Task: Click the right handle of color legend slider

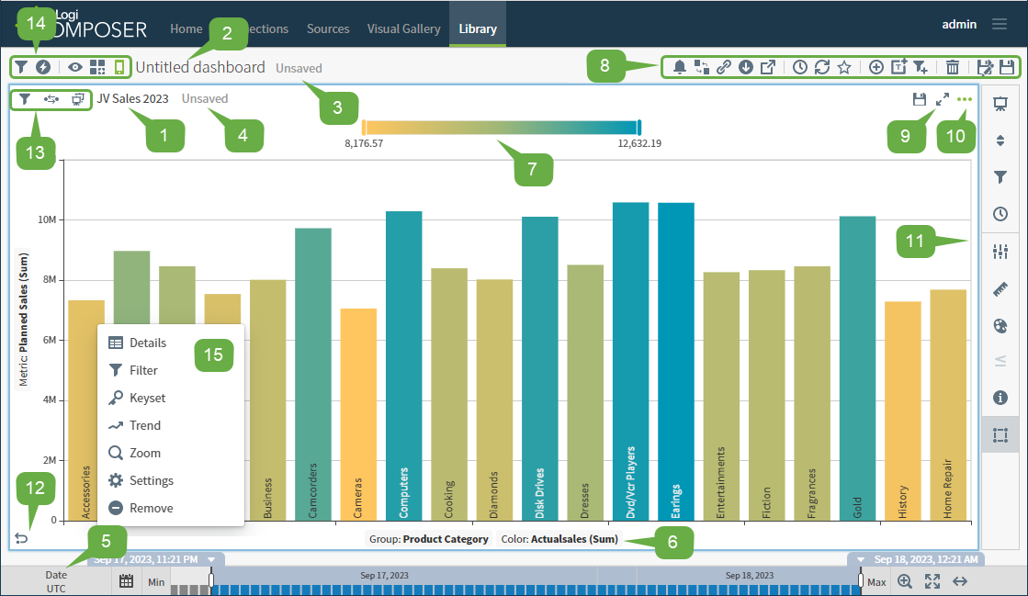Action: point(638,127)
